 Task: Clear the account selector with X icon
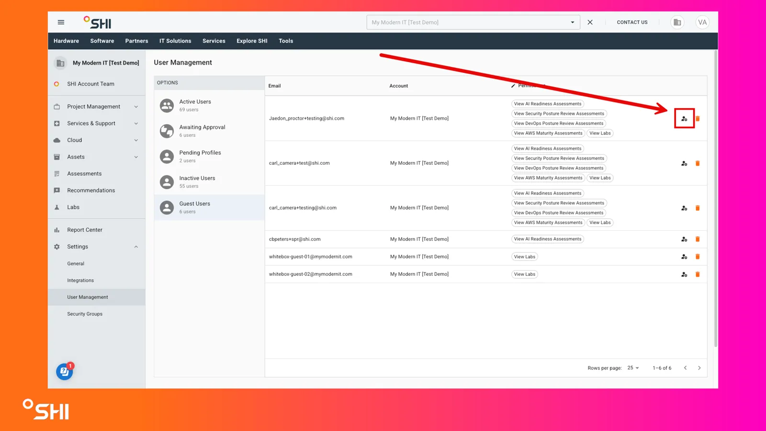[x=590, y=22]
